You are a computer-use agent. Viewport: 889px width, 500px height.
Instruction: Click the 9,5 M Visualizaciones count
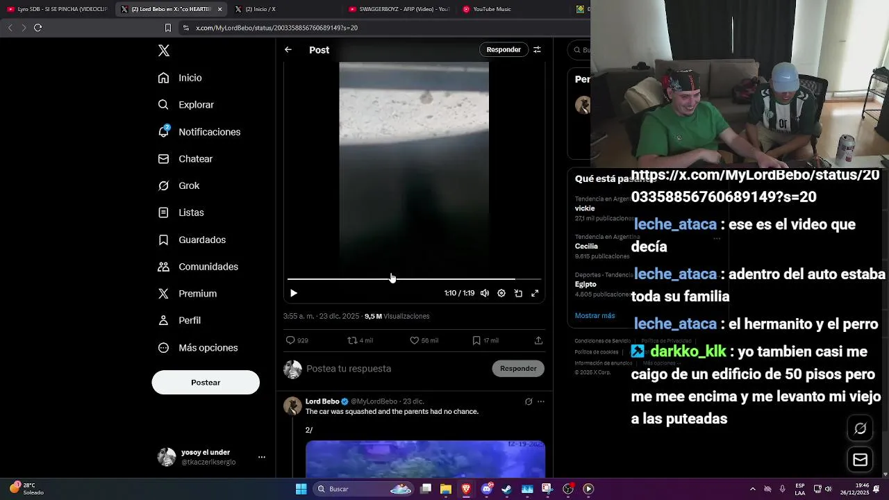click(397, 316)
